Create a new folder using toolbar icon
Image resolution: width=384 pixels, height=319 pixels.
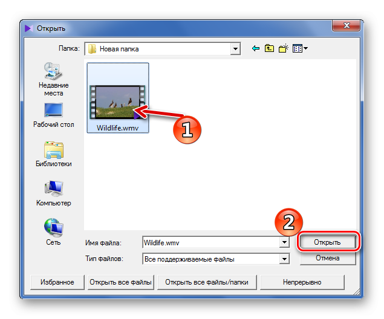pyautogui.click(x=282, y=48)
